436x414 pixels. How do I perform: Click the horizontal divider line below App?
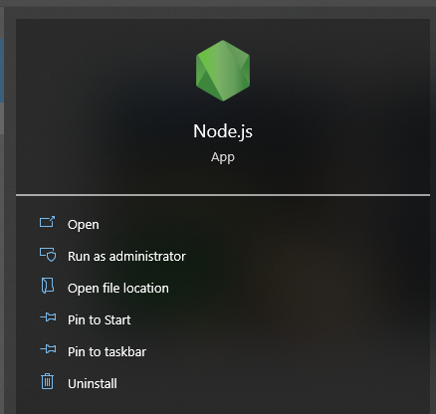pos(223,195)
